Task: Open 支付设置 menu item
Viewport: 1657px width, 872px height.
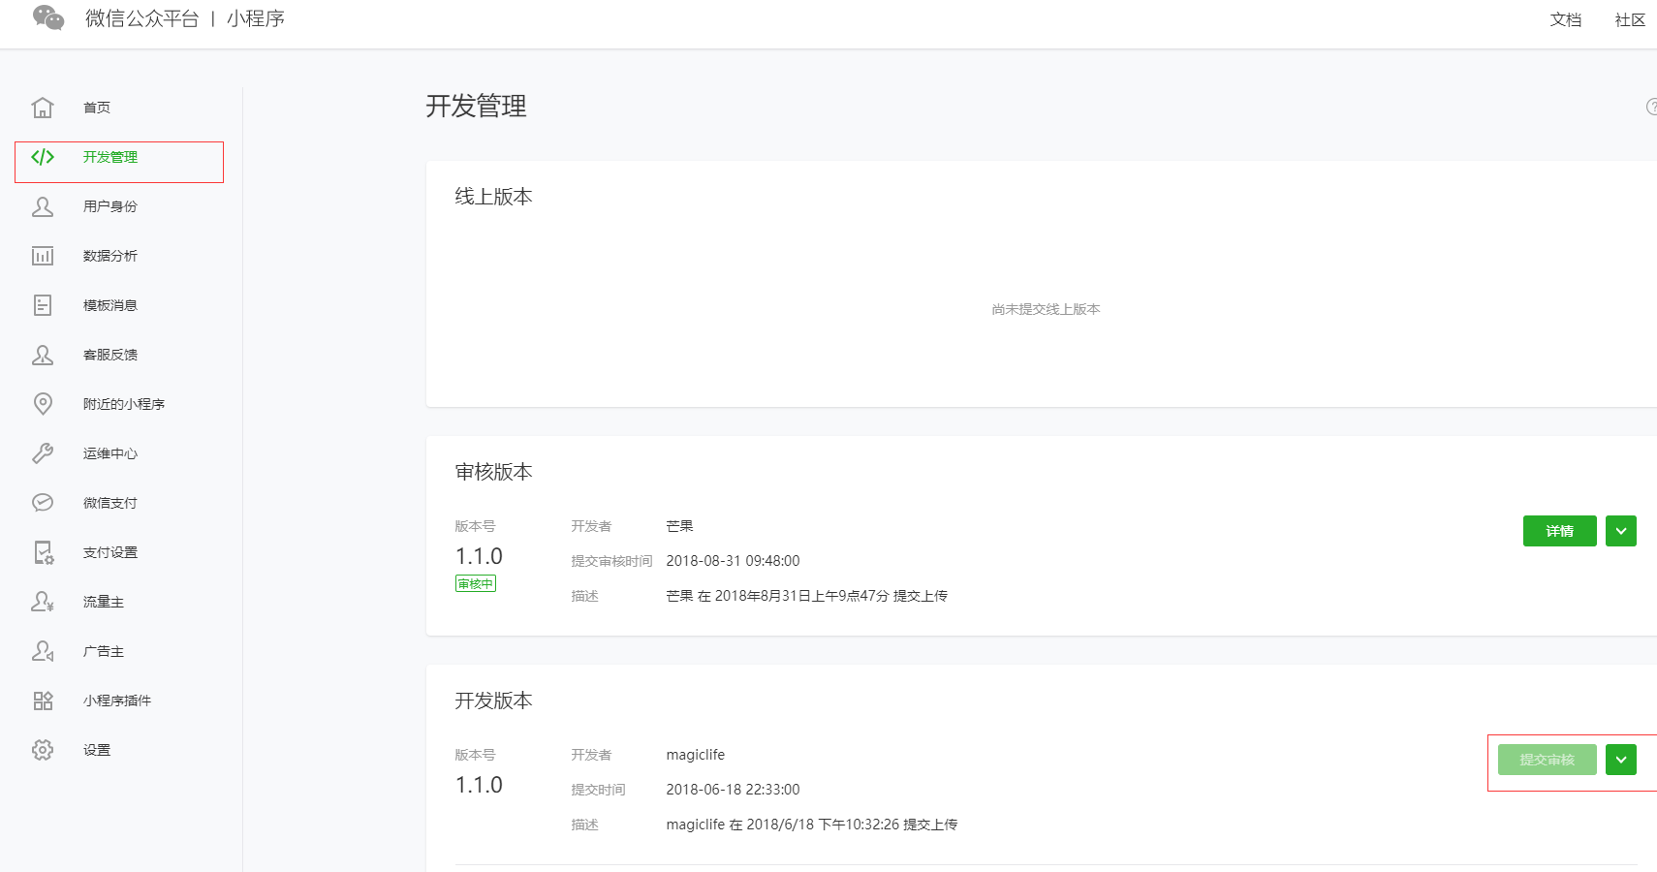Action: (110, 552)
